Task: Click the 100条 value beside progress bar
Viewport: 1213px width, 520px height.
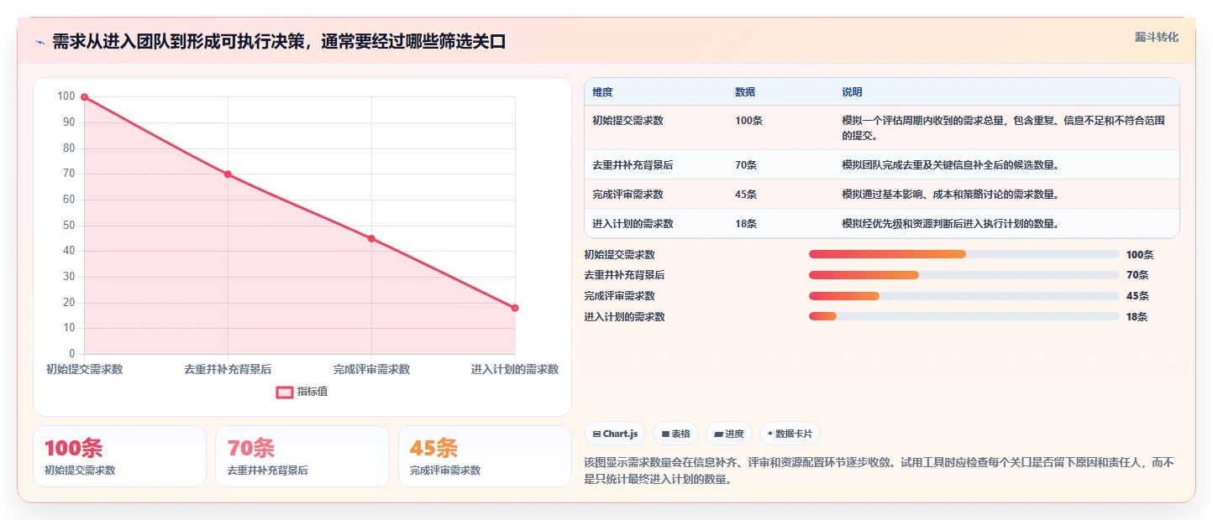Action: [x=1140, y=255]
